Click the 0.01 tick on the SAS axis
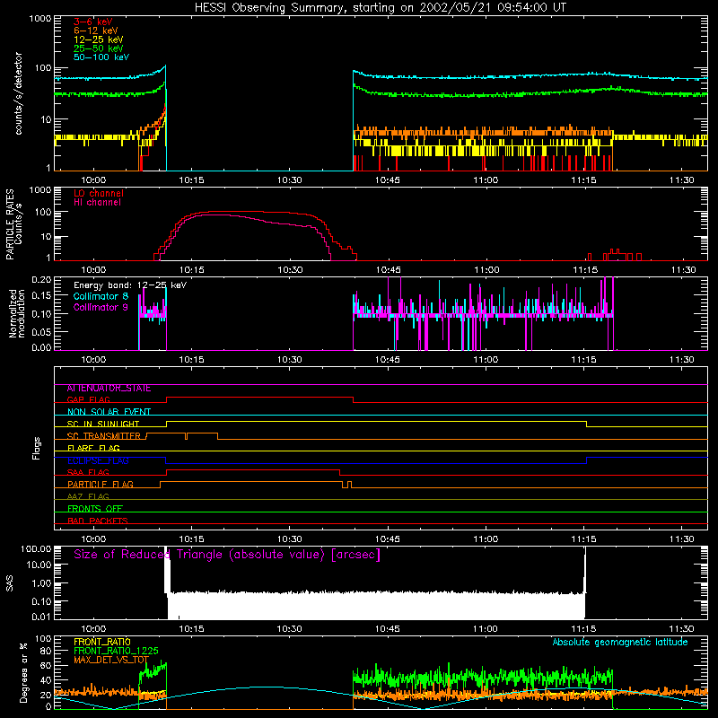Viewport: 718px width, 718px height. tap(41, 617)
